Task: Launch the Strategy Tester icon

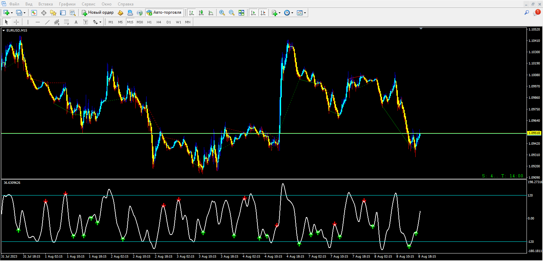Action: coord(72,13)
